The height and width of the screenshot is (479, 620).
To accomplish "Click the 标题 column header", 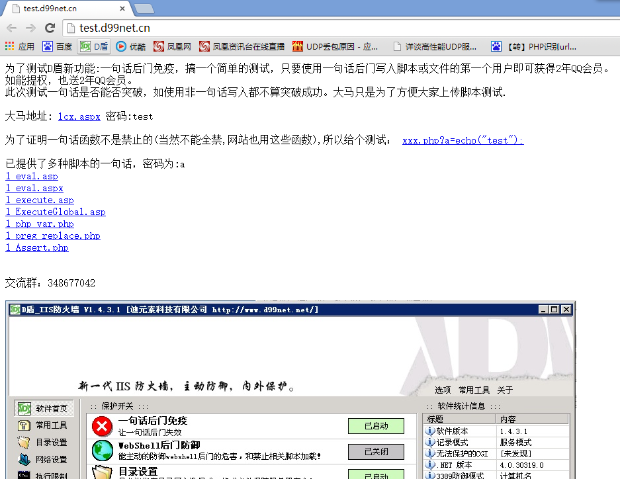I will 459,419.
